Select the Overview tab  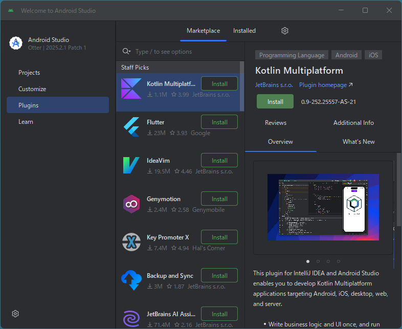[x=280, y=142]
